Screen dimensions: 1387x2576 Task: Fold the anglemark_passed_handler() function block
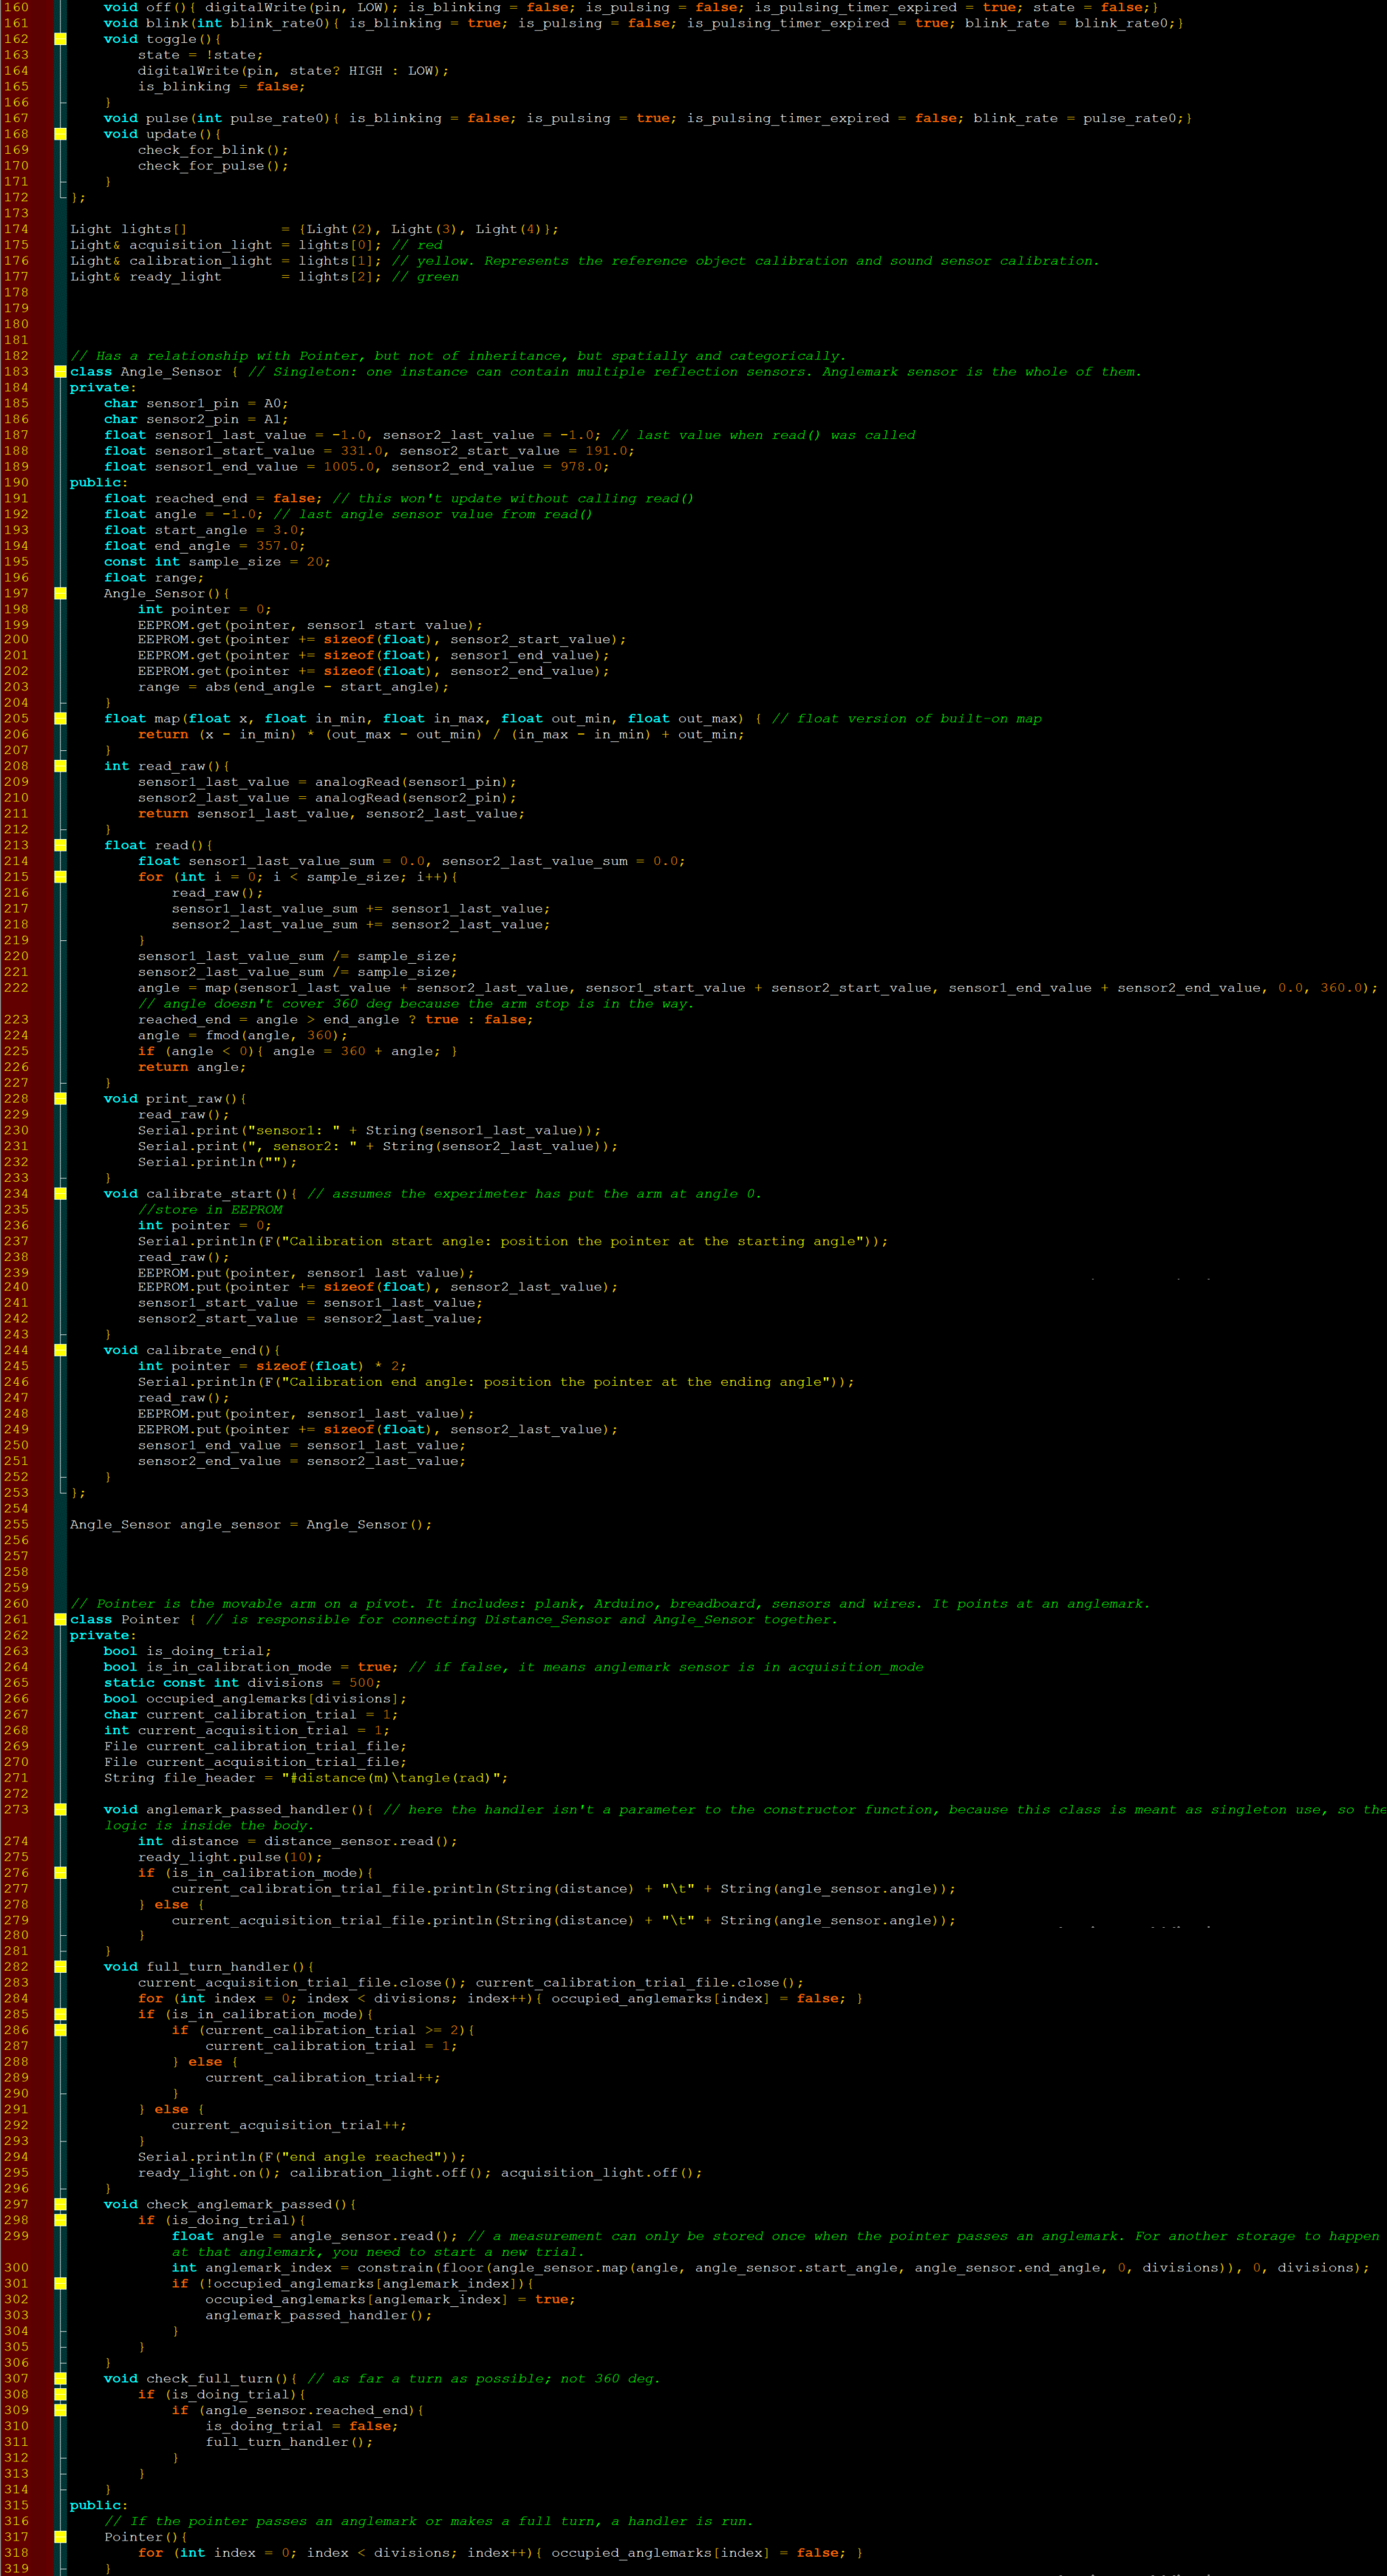60,1810
